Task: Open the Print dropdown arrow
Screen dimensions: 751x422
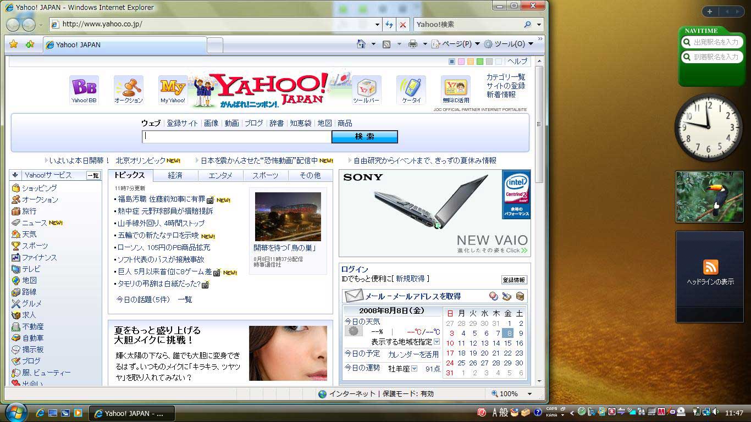Action: [x=424, y=44]
